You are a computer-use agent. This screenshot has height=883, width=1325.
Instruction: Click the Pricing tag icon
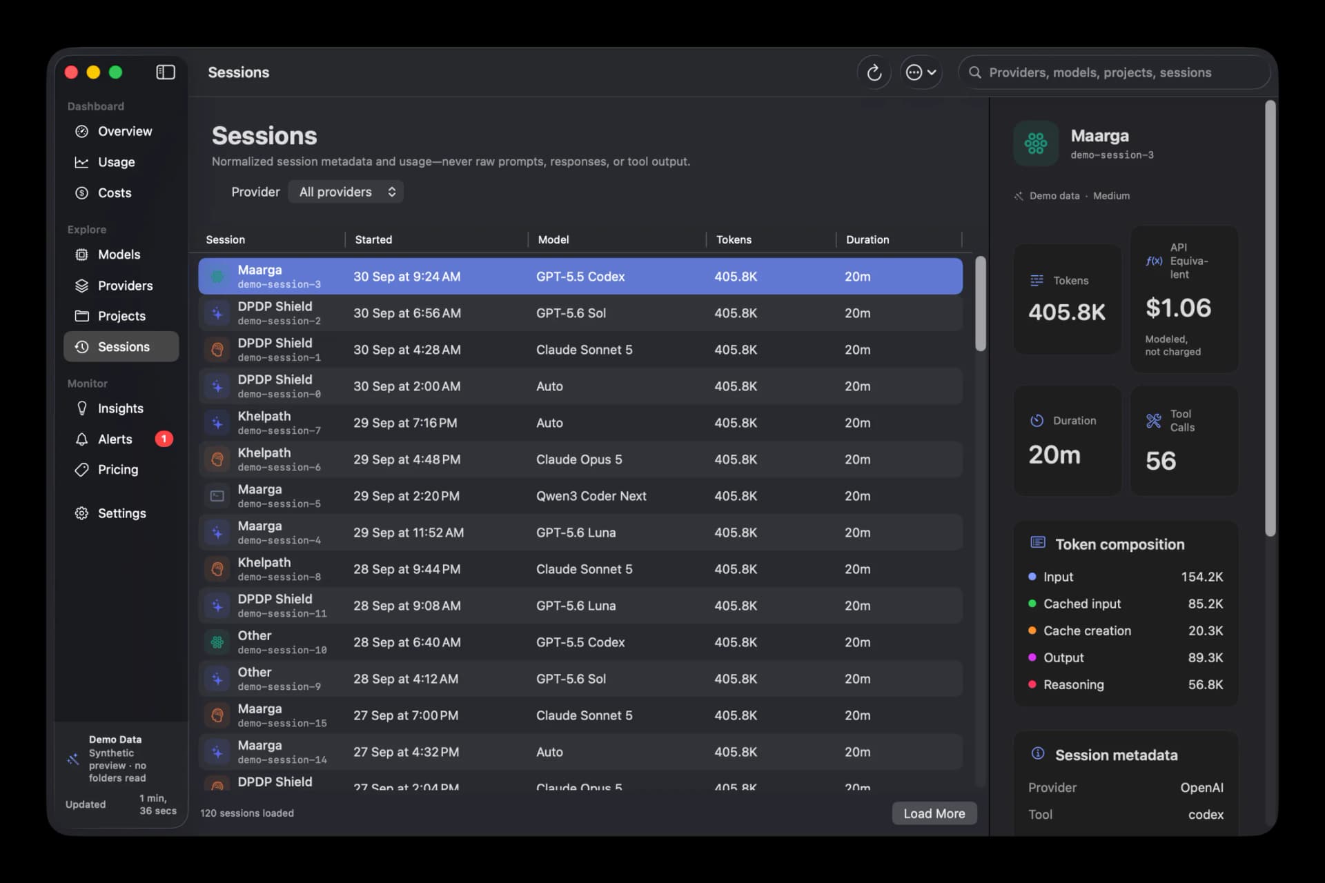pos(81,470)
